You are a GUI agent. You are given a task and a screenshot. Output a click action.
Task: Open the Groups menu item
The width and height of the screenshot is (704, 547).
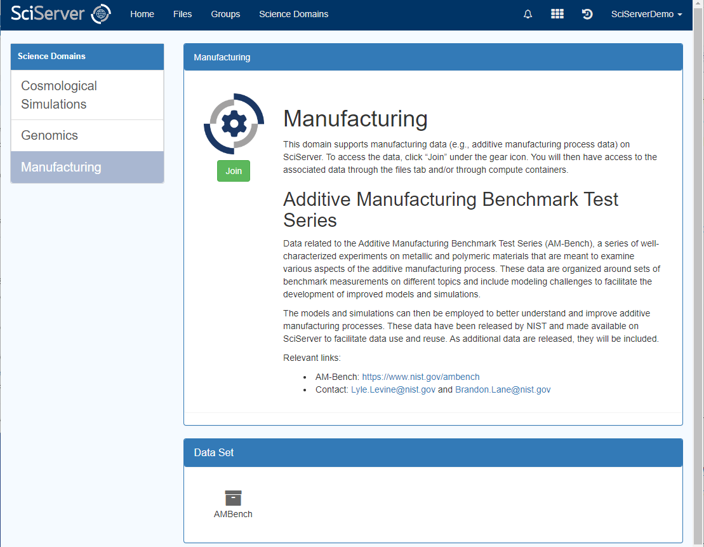[x=225, y=14]
